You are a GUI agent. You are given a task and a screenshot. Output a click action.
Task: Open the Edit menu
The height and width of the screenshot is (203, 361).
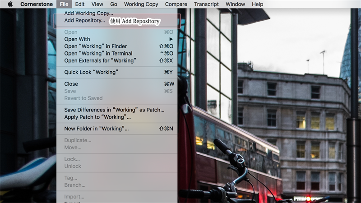80,4
